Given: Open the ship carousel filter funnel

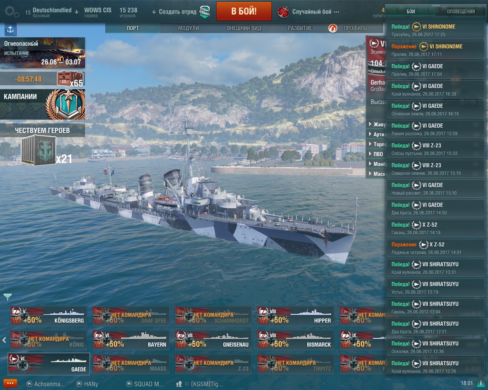Looking at the screenshot, I should click(7, 297).
